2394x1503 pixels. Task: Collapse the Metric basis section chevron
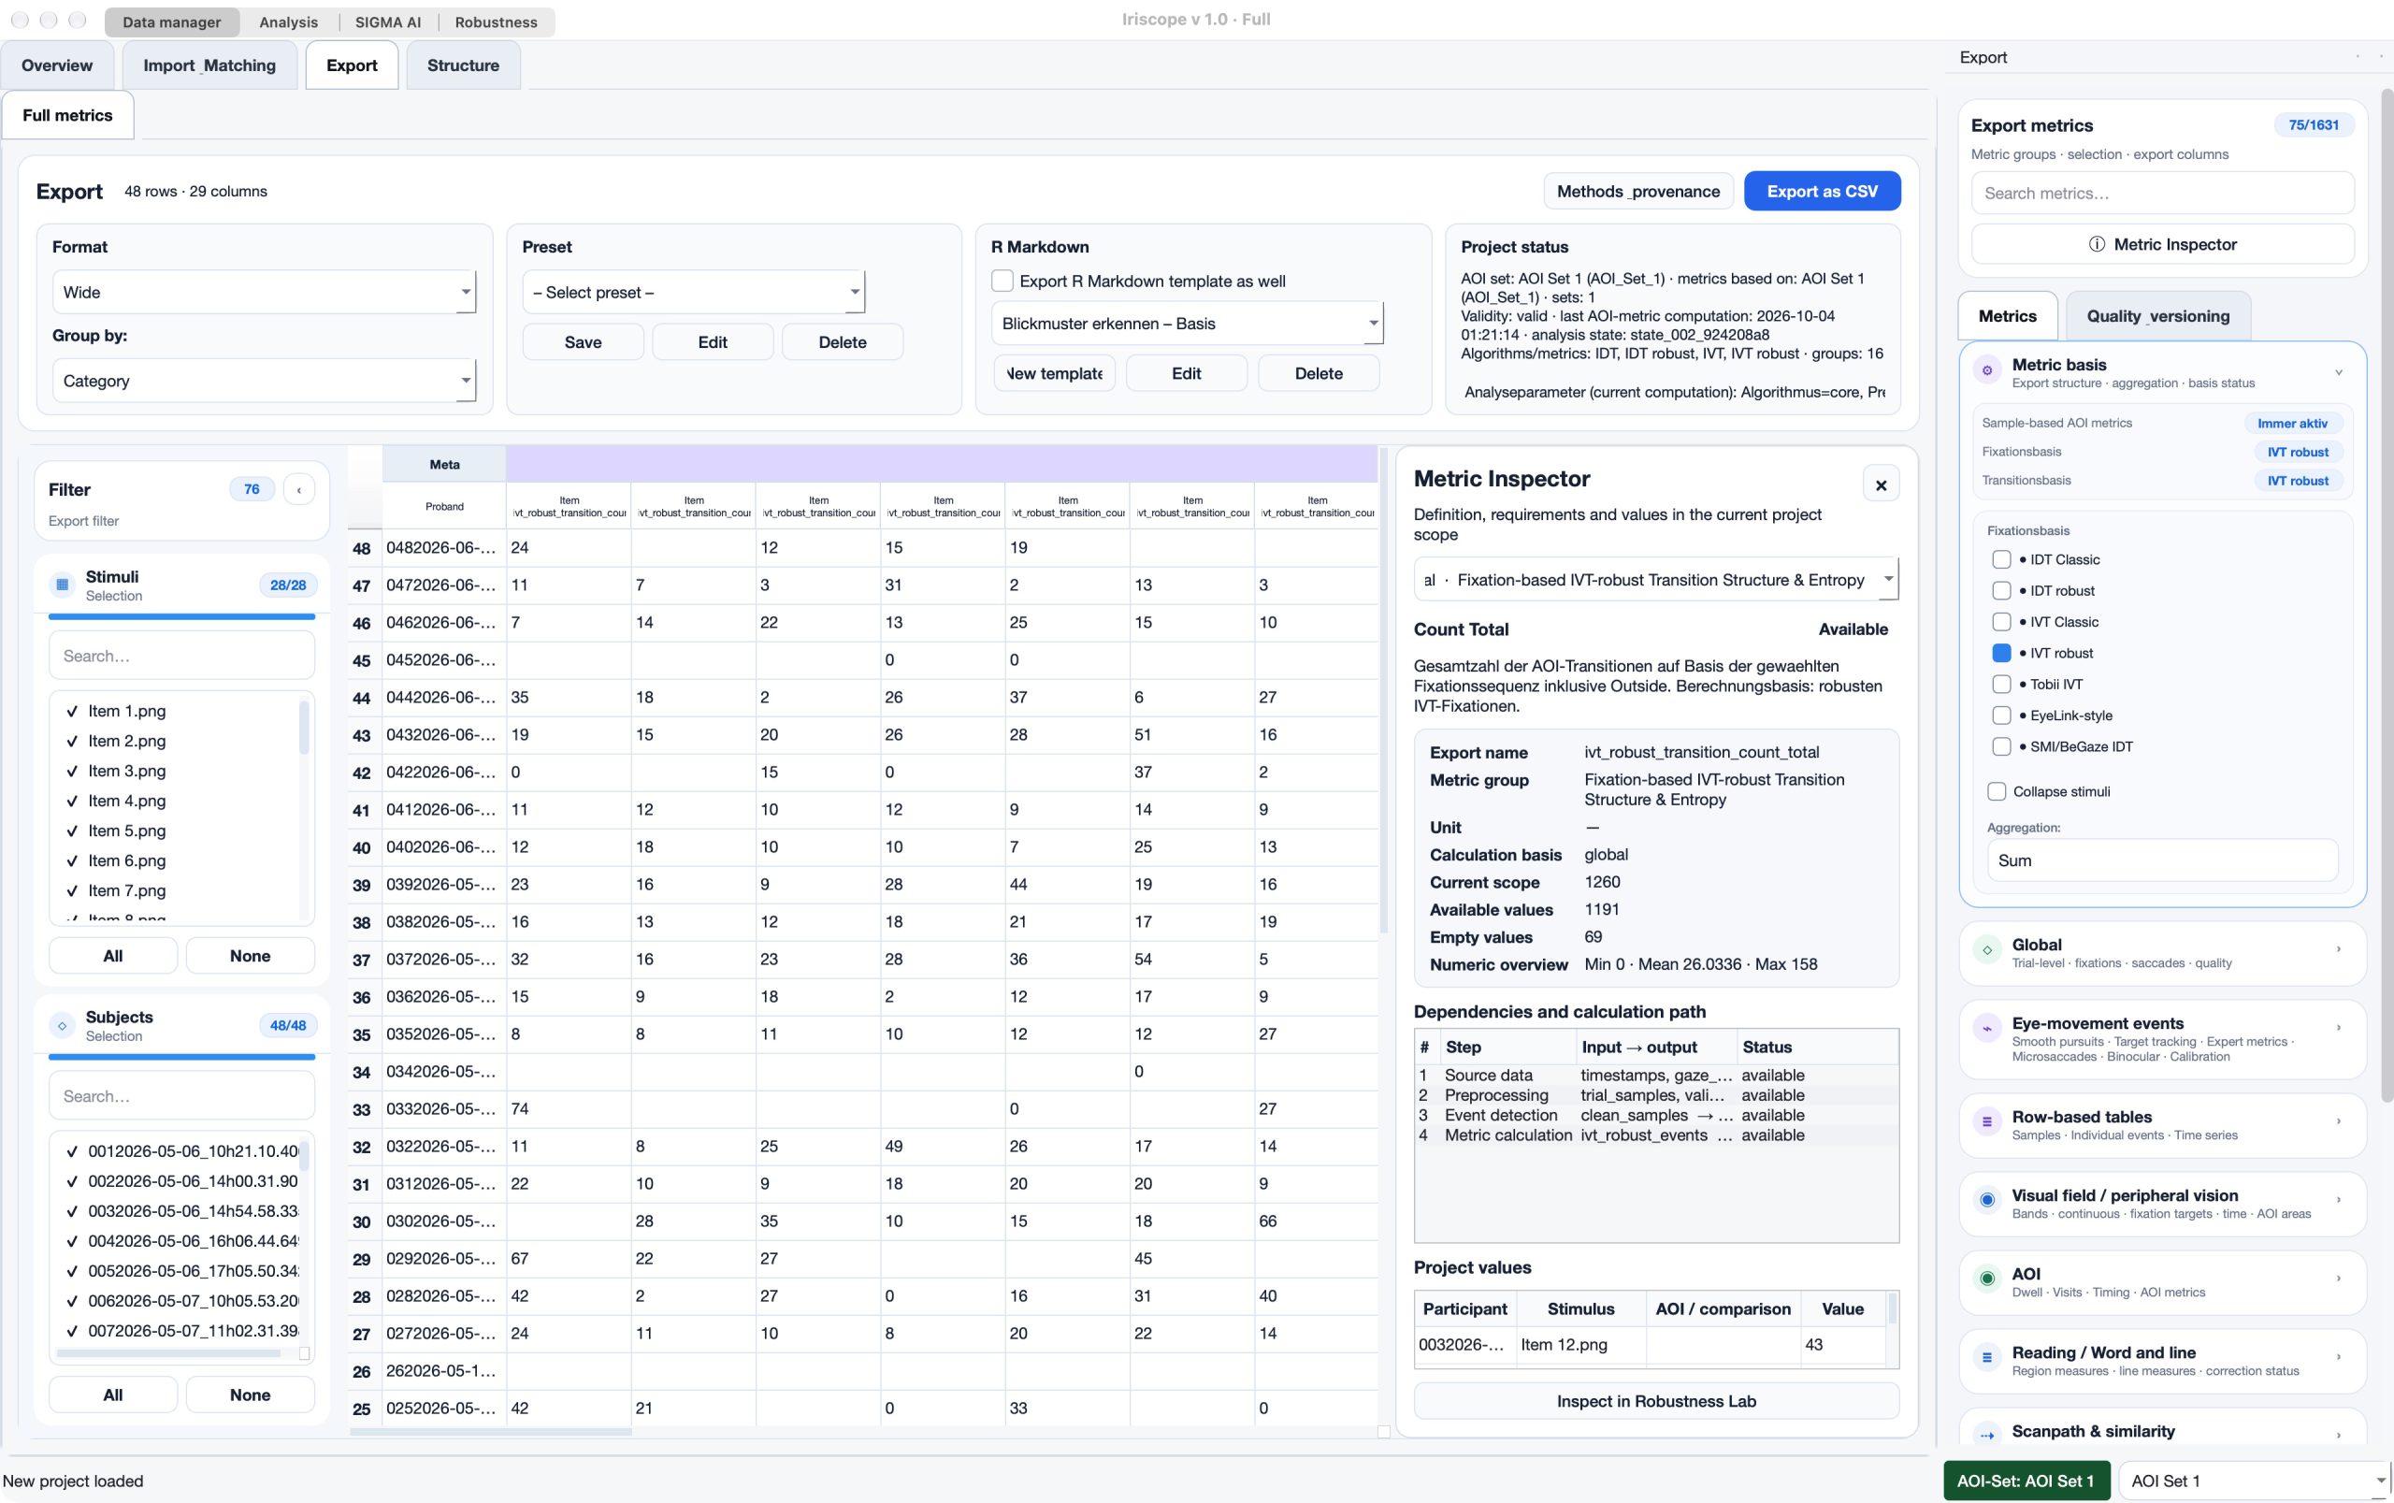(x=2338, y=371)
